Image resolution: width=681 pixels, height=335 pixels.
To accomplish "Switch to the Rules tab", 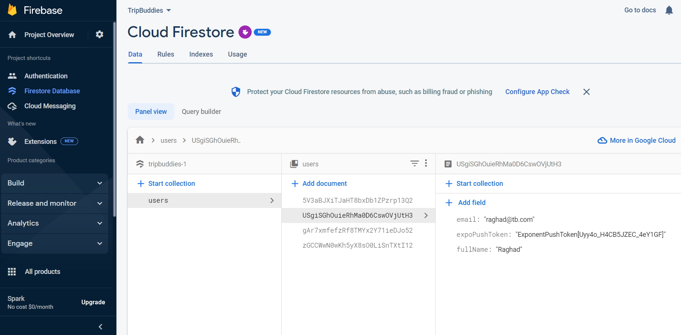I will pyautogui.click(x=166, y=54).
